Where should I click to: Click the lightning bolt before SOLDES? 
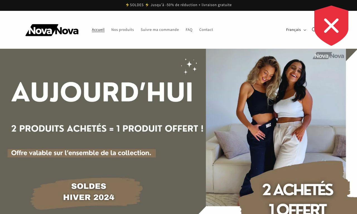point(127,5)
